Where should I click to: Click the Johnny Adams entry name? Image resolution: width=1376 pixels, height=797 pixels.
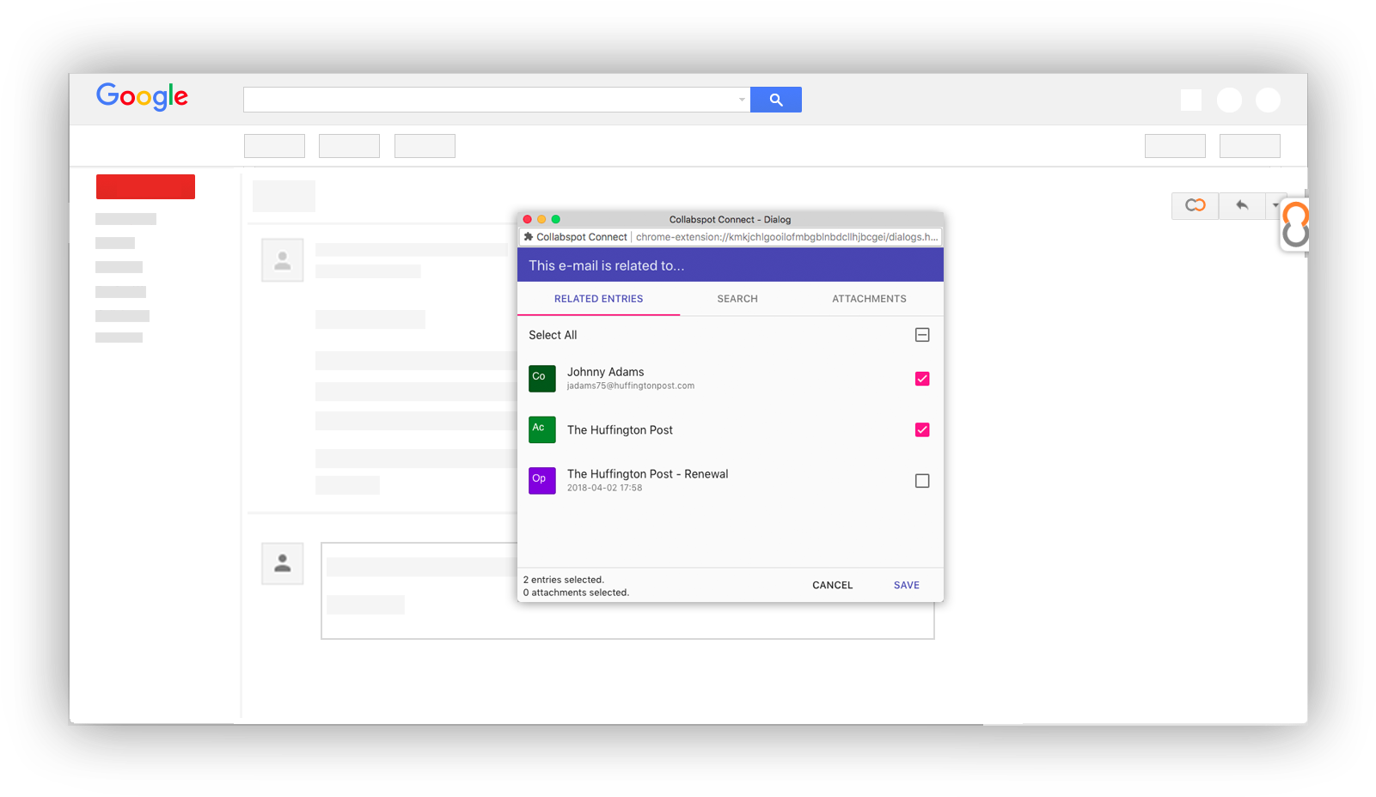click(605, 372)
